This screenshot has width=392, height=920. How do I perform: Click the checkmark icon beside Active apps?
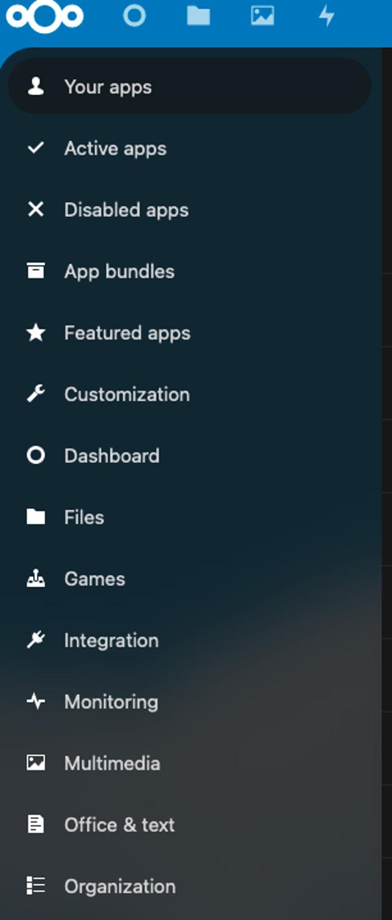(x=36, y=148)
